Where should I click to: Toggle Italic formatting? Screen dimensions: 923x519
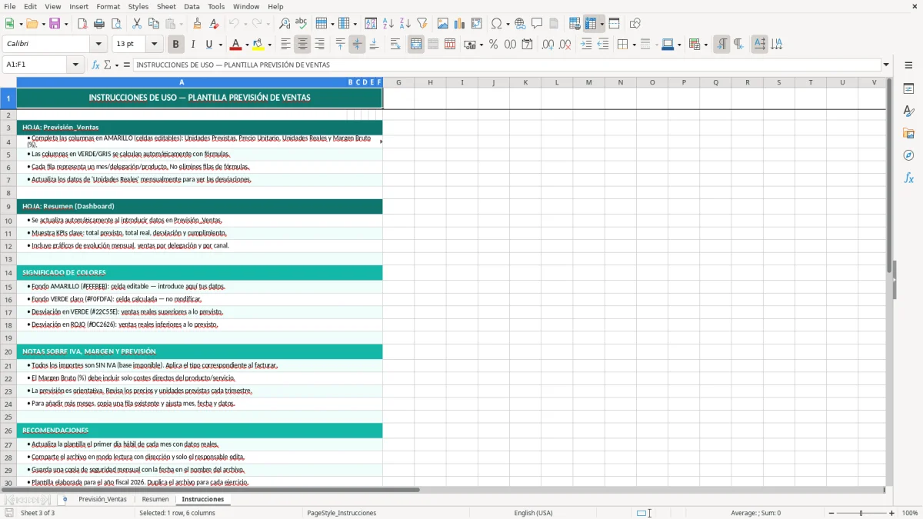coord(193,45)
